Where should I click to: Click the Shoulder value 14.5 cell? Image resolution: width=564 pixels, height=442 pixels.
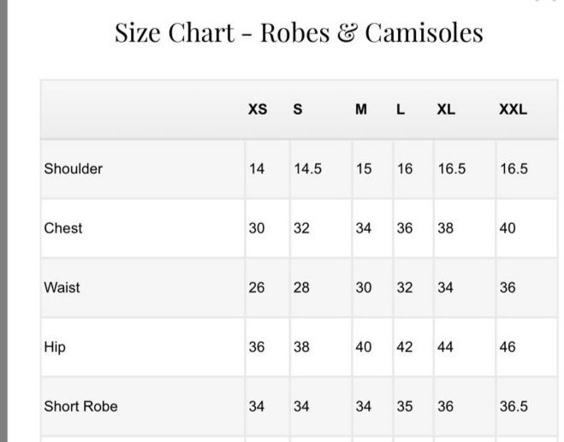(307, 168)
